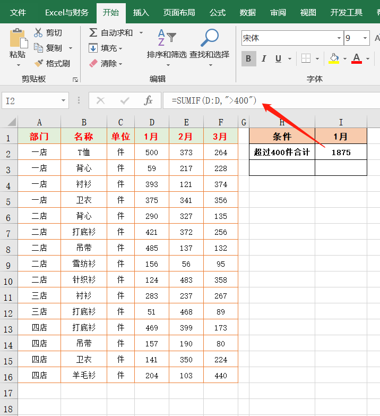The width and height of the screenshot is (380, 416).
Task: Click the Clear eraser icon
Action: [93, 63]
